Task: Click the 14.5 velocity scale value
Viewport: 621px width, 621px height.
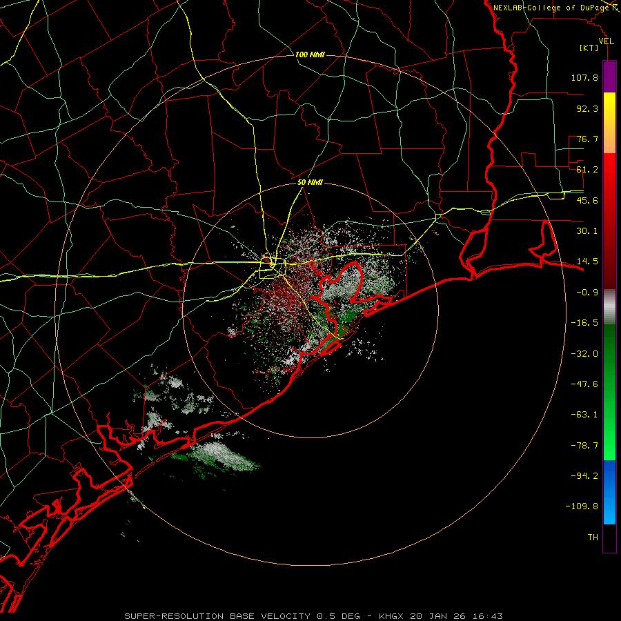Action: [x=587, y=262]
